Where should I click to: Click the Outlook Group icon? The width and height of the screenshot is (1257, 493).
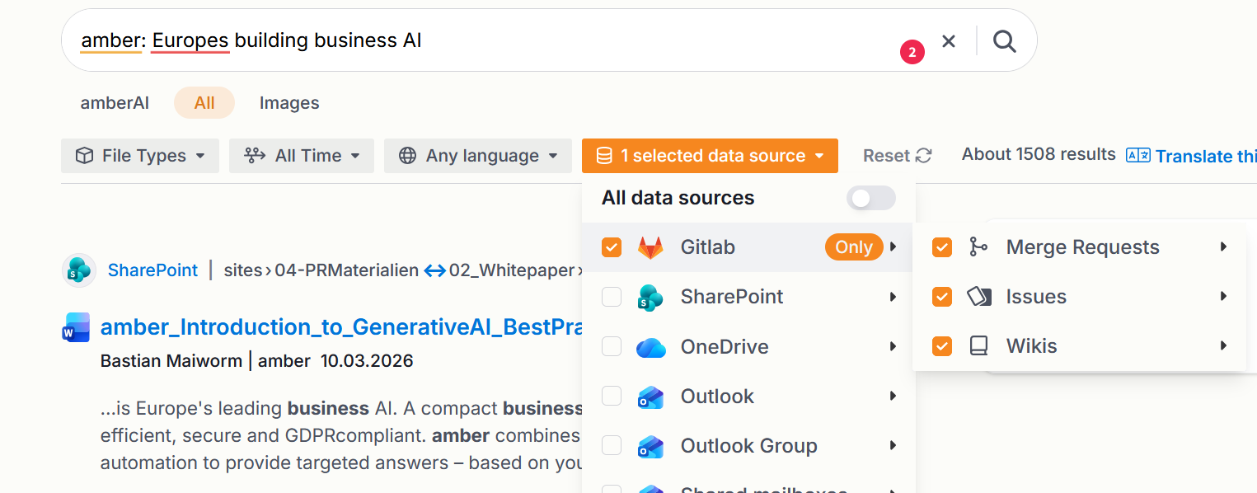(x=650, y=447)
